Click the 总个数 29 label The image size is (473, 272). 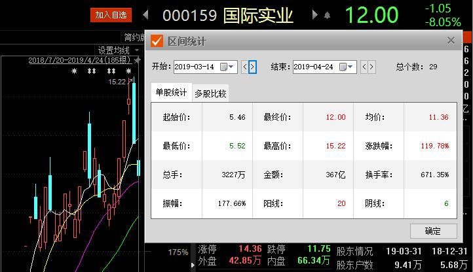pos(417,67)
